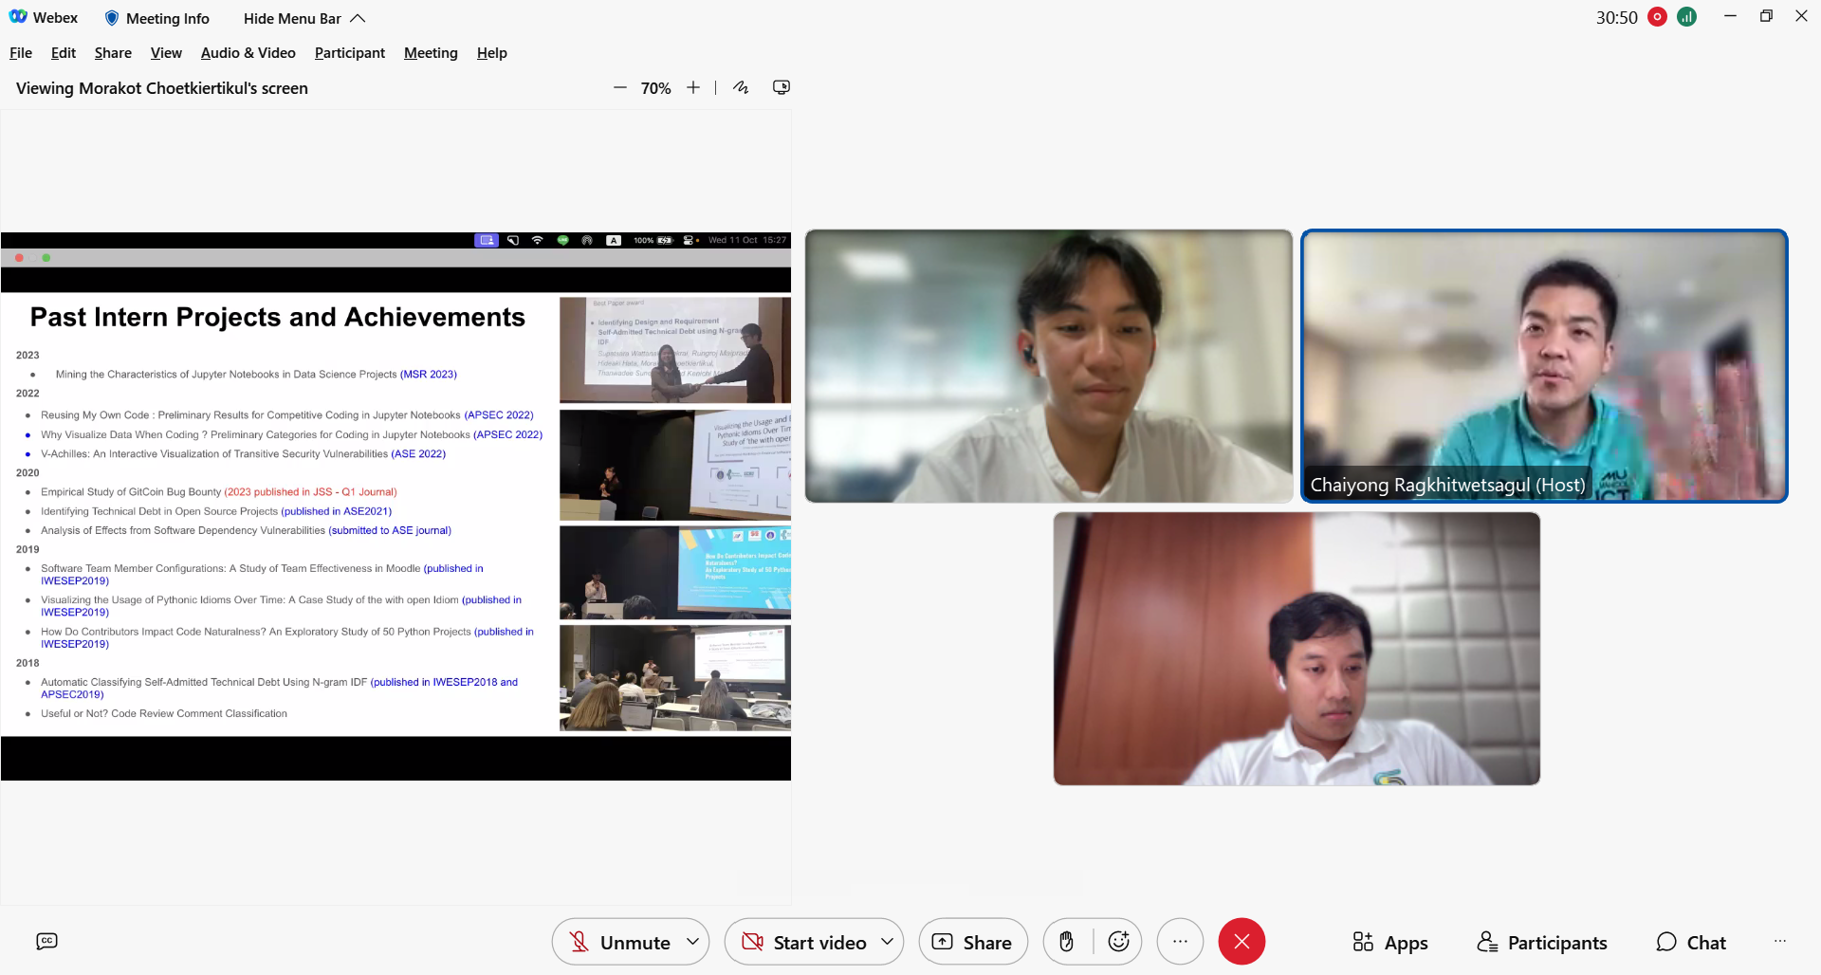
Task: Start video camera
Action: [805, 942]
